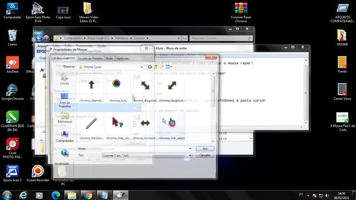The width and height of the screenshot is (356, 200).
Task: Launch Microsoft Edge from the taskbar
Action: 56,195
